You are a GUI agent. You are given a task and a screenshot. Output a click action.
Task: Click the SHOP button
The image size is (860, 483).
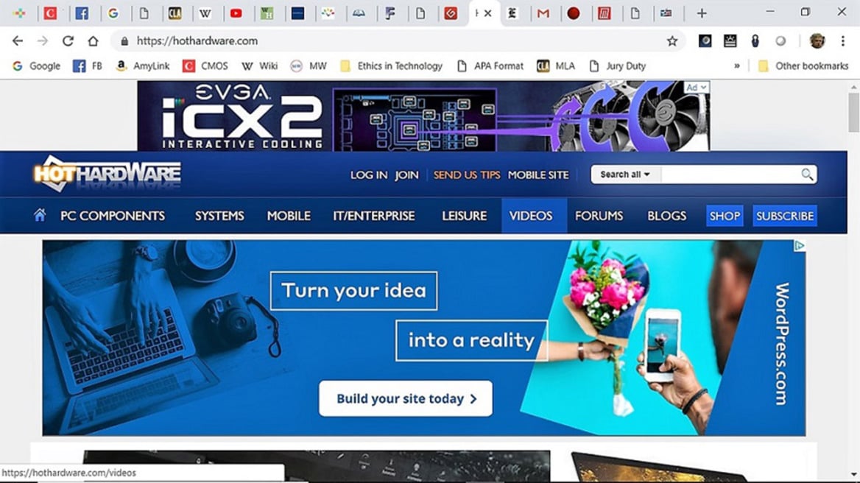pos(725,216)
